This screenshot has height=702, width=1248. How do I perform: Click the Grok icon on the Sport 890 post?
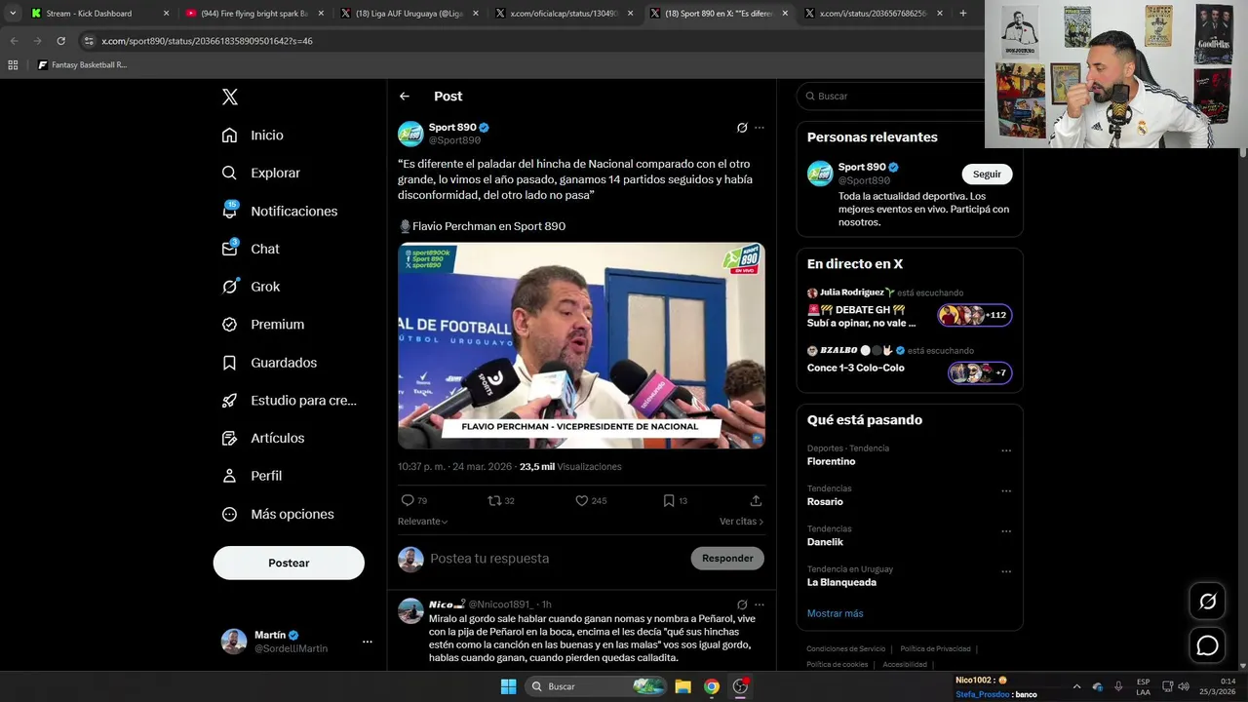click(x=742, y=128)
